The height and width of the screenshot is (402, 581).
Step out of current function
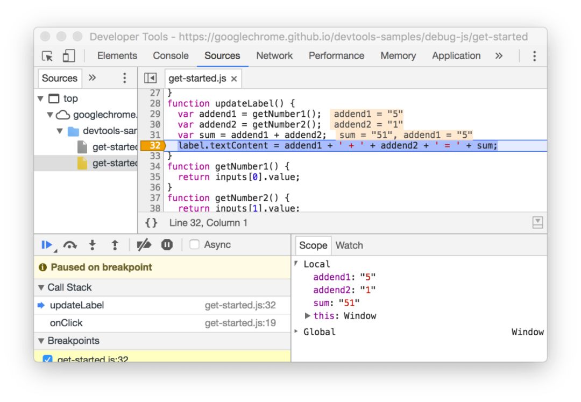pos(115,245)
